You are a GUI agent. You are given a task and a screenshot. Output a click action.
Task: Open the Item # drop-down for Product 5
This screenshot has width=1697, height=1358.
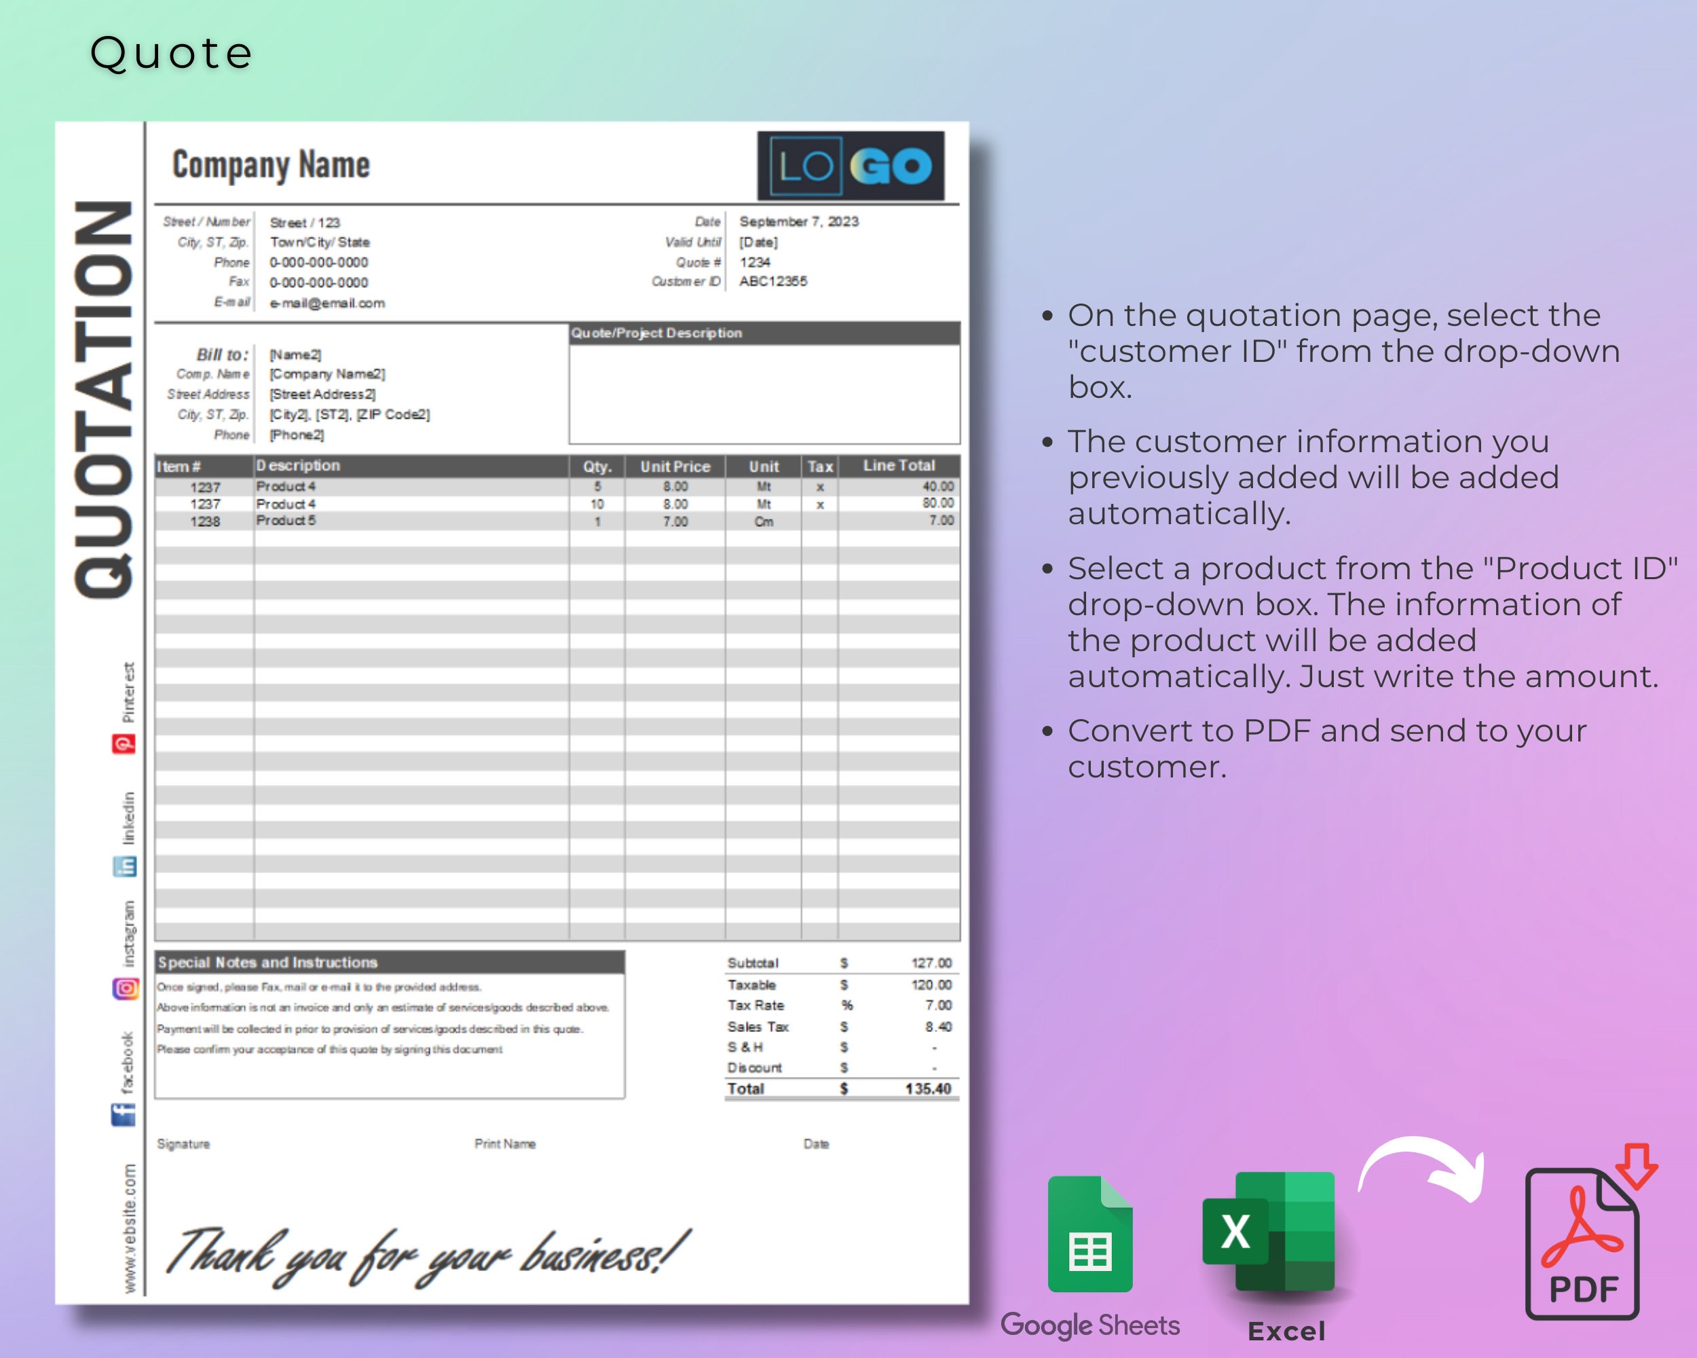point(207,520)
